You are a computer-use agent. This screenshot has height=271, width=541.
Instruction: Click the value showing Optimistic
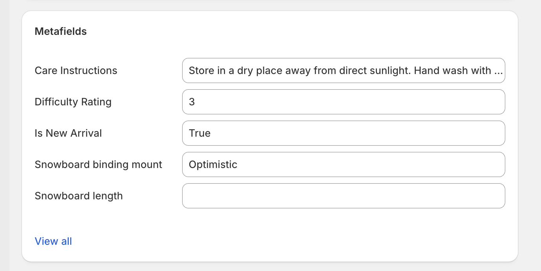pos(213,164)
